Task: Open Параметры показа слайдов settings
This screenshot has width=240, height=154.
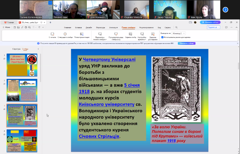Action: click(100, 36)
